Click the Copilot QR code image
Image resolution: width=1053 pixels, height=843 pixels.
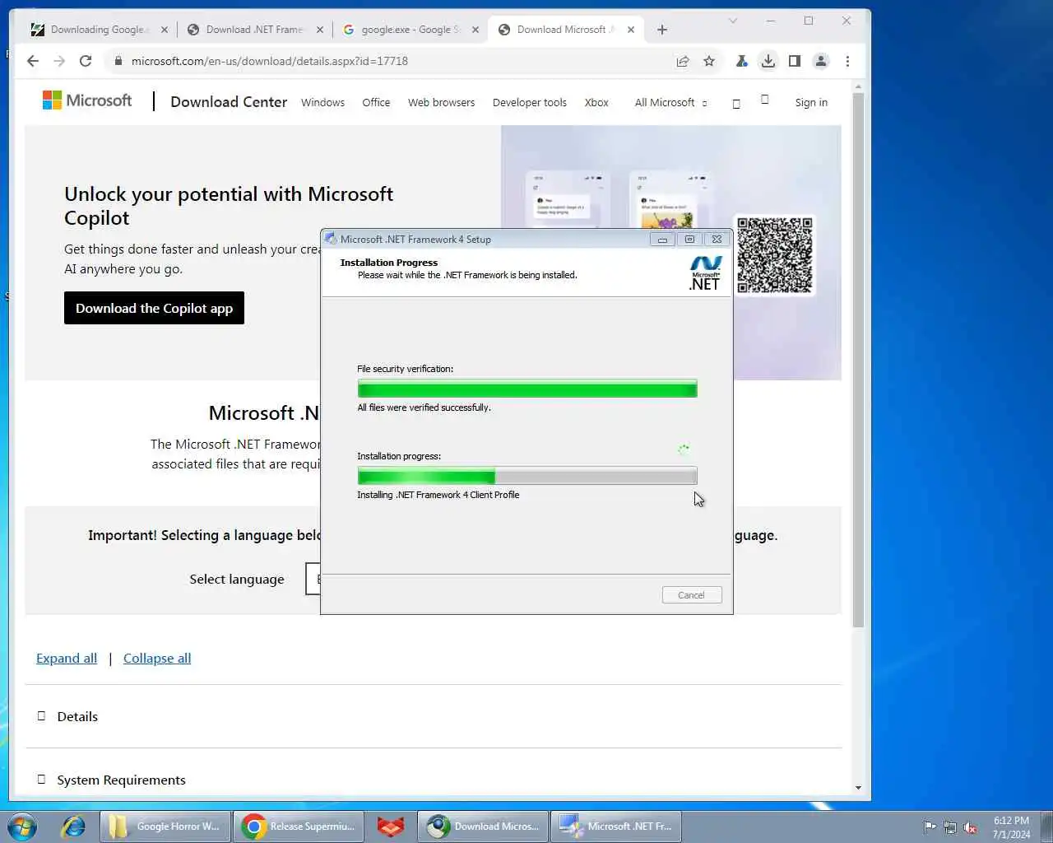774,255
